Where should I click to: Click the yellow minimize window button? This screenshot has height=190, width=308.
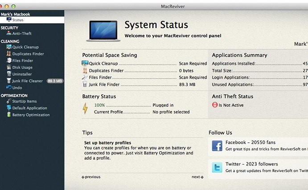pos(7,6)
